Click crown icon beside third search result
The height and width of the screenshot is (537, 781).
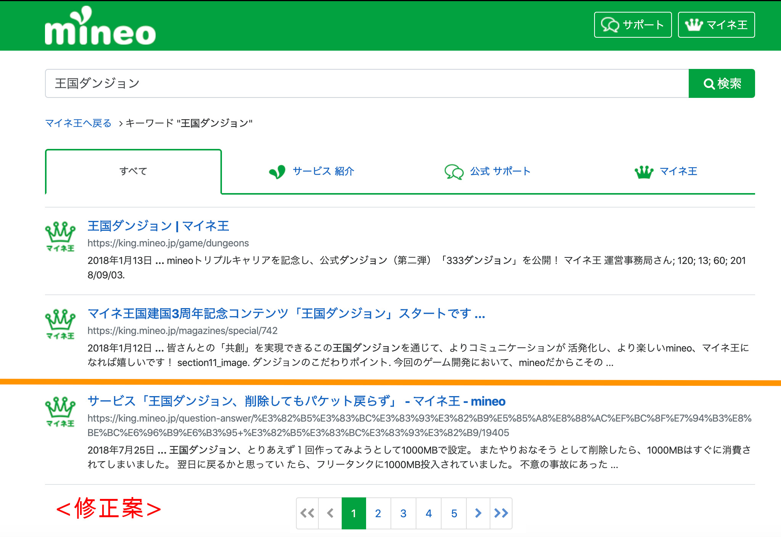point(60,412)
